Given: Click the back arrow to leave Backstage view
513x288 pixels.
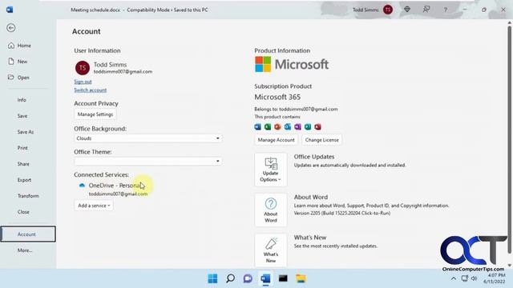Looking at the screenshot, I should click(x=11, y=28).
